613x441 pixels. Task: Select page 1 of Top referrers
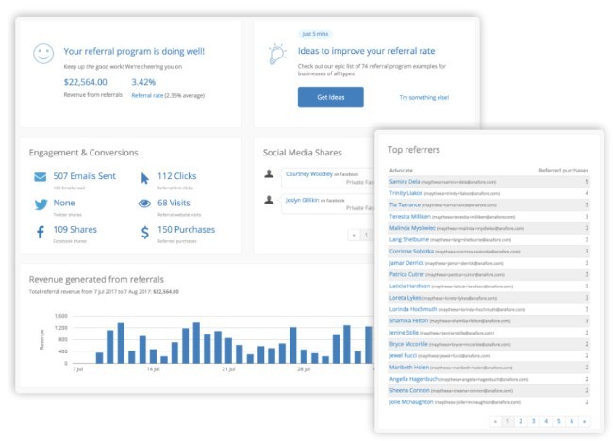[507, 421]
